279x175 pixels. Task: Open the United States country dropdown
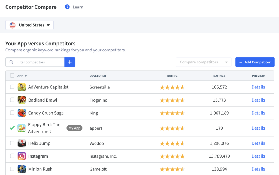29,25
